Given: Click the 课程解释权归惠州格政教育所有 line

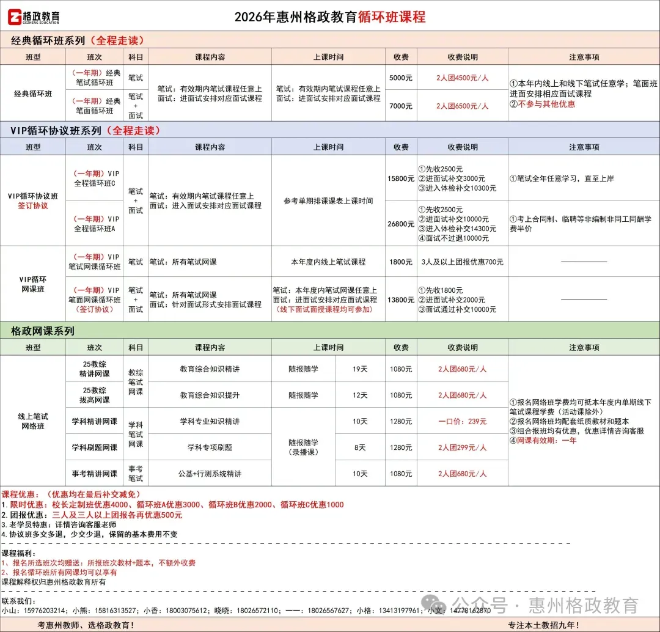Looking at the screenshot, I should click(54, 582).
